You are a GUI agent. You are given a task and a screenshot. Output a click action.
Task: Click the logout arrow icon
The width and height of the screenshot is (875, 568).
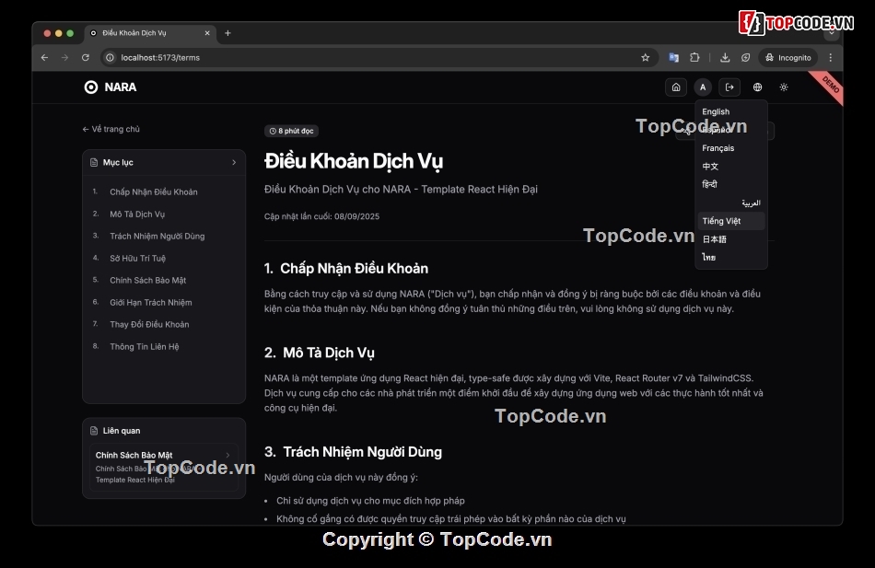point(729,87)
